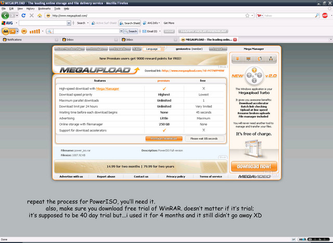The image size is (333, 243).
Task: Click the AVG toolbar logo
Action: point(7,23)
